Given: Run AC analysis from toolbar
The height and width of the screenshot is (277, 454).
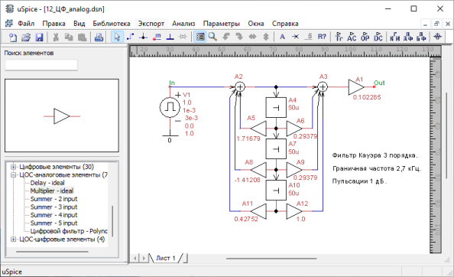Looking at the screenshot, I should point(352,37).
